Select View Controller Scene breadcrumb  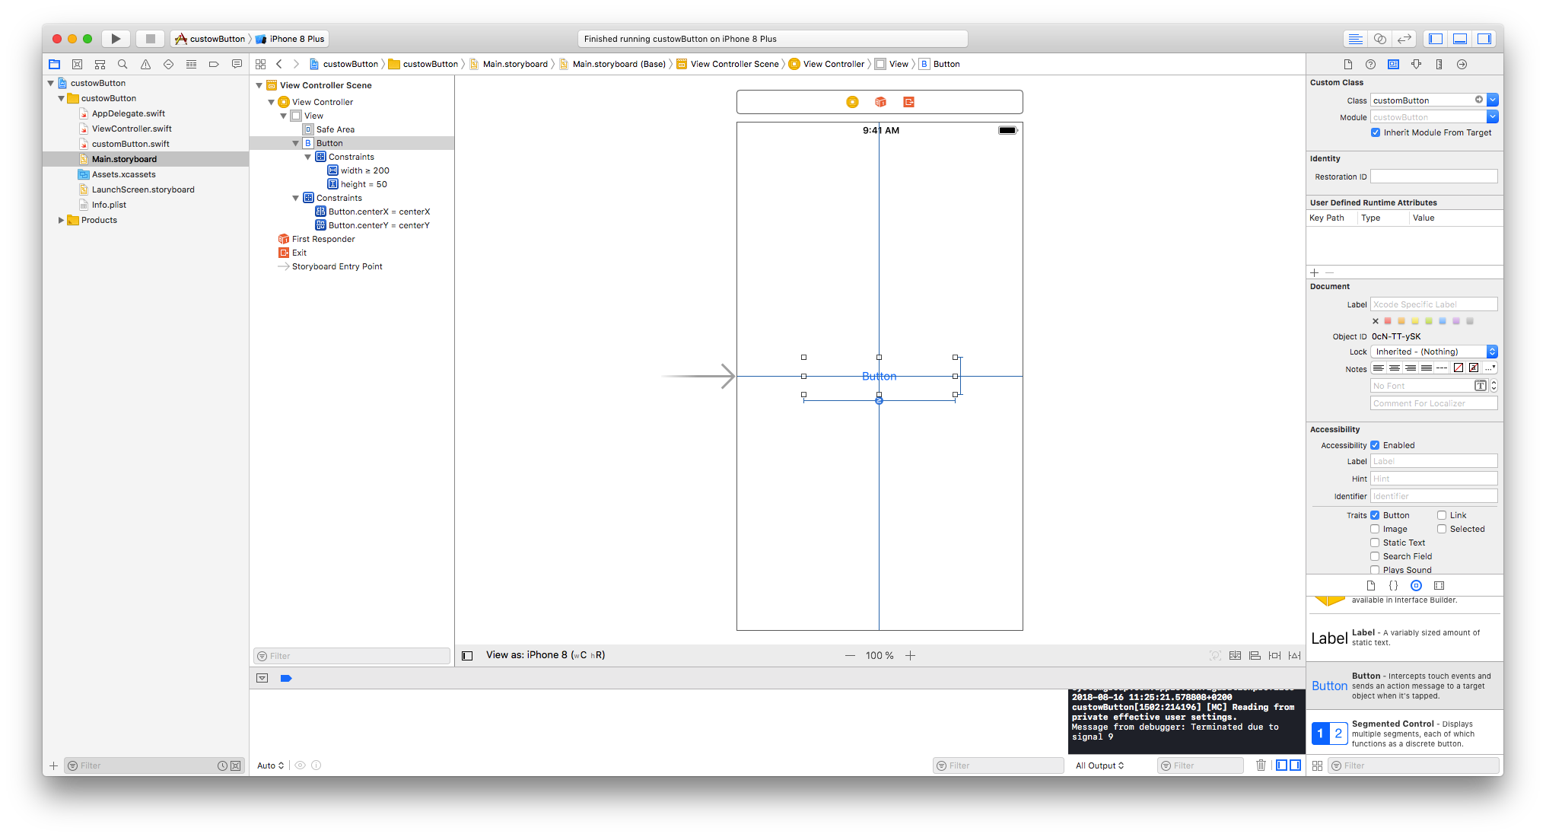[x=727, y=65]
